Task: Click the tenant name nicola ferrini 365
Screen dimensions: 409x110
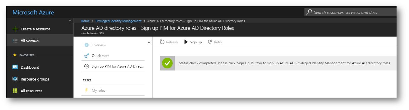Action: coord(93,33)
